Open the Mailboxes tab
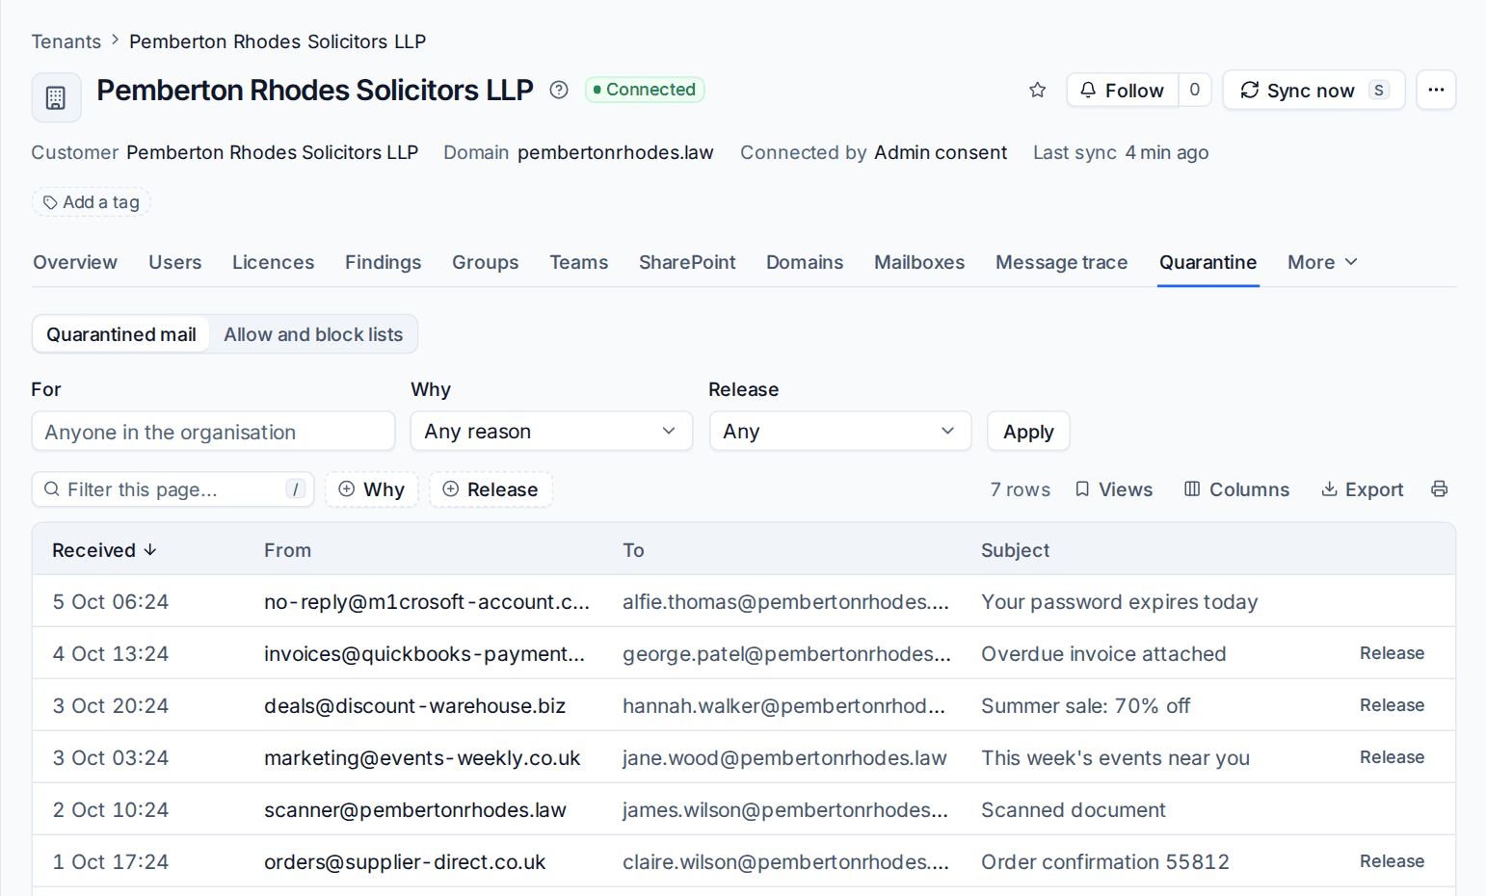Screen dimensions: 1486x896 pos(919,262)
